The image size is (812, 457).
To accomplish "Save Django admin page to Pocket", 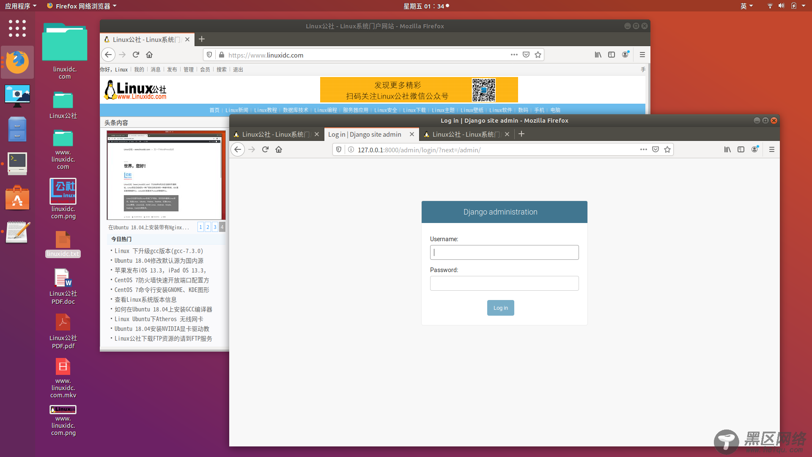I will coord(656,149).
